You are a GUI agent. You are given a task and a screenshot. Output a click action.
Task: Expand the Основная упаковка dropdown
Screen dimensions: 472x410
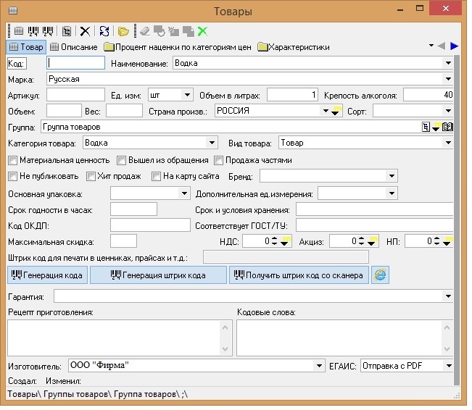click(185, 193)
